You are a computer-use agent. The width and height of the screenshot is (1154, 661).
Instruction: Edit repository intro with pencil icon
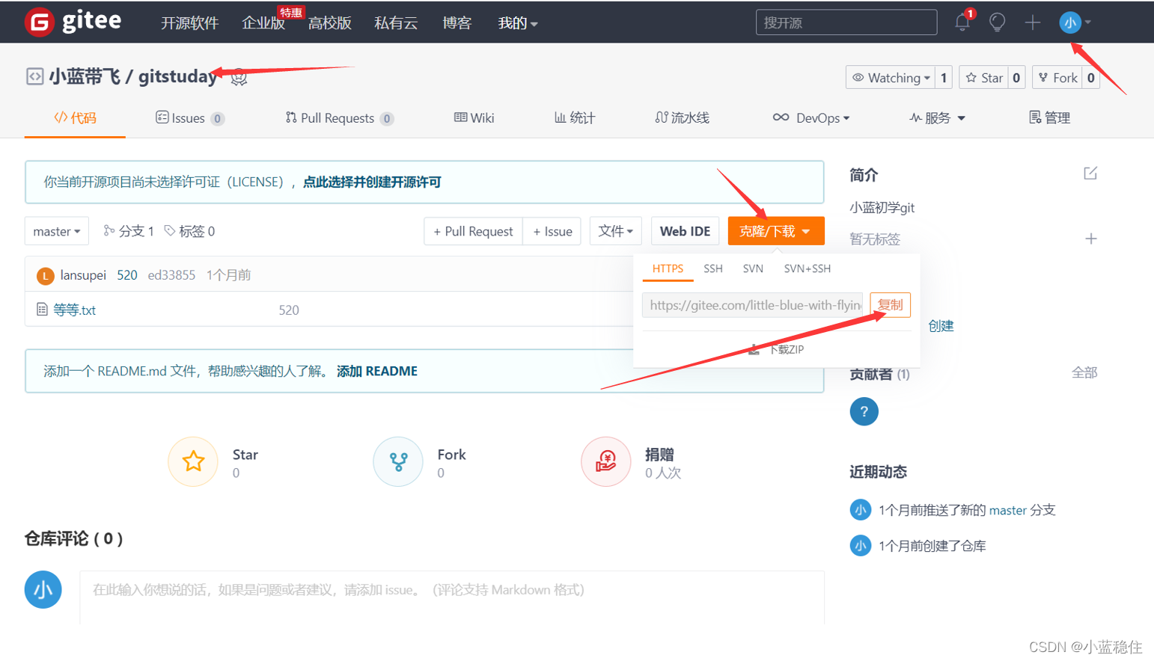1090,173
